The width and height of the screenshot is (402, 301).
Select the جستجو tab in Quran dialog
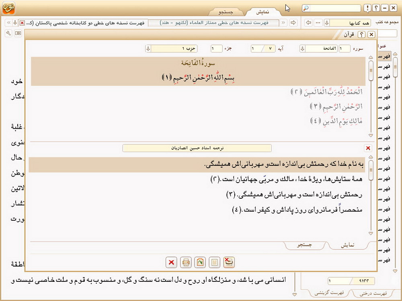pos(305,245)
